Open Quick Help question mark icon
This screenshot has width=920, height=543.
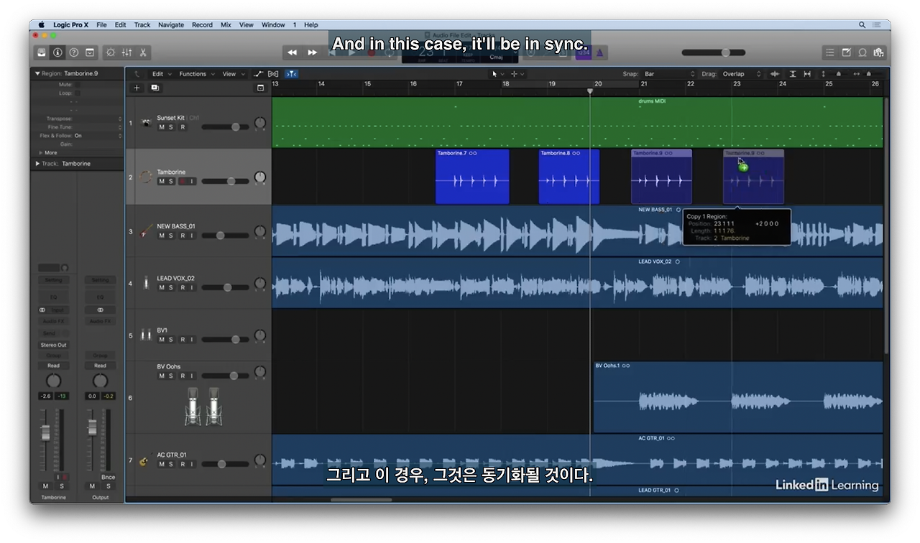tap(74, 52)
